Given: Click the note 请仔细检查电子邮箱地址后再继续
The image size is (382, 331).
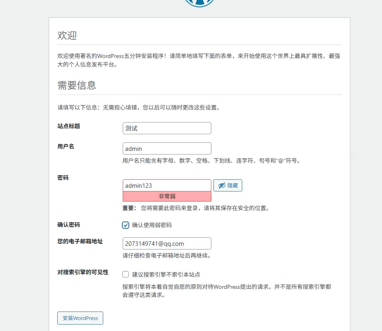Looking at the screenshot, I should (x=167, y=256).
